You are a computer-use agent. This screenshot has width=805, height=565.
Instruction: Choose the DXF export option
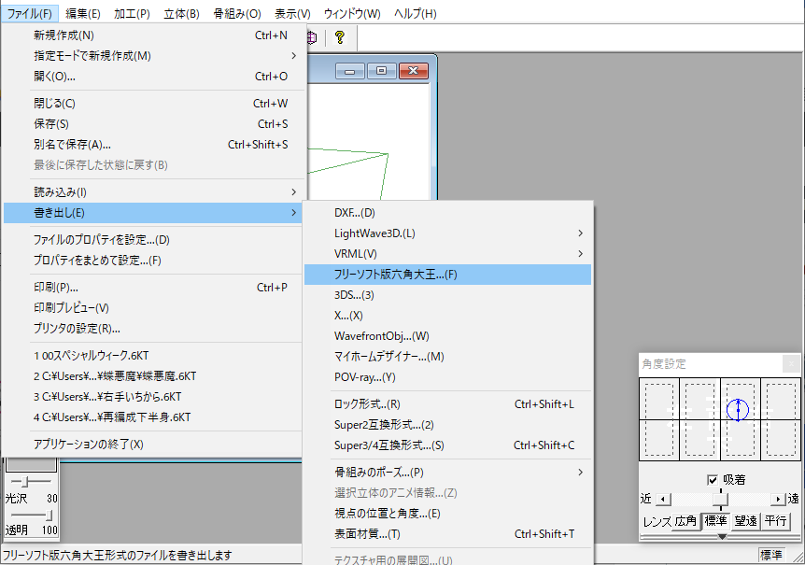click(448, 212)
